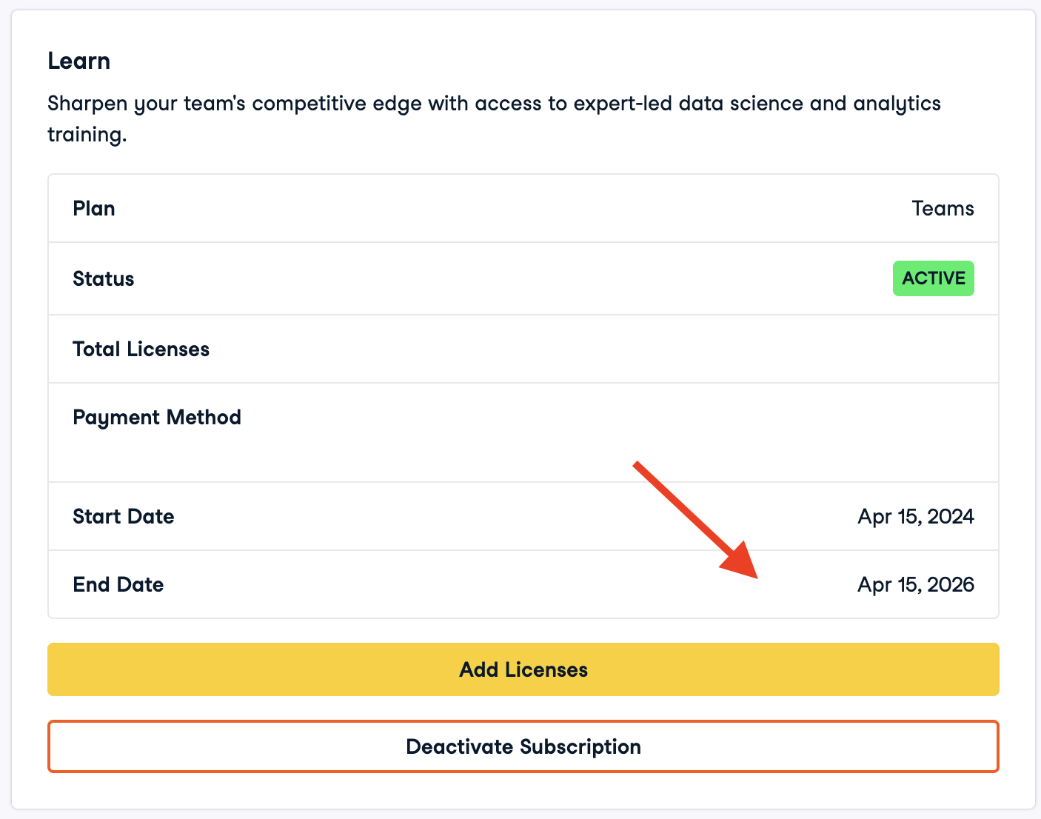Screen dimensions: 1041x819
Task: Click the Start Date label
Action: pyautogui.click(x=124, y=517)
